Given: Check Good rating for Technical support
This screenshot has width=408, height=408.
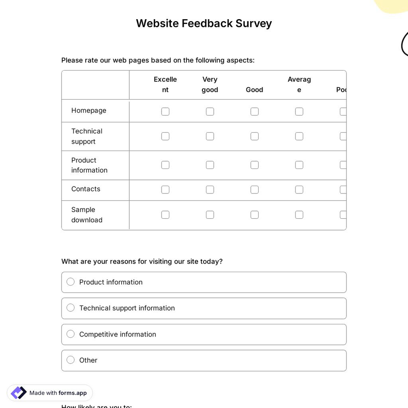Looking at the screenshot, I should (x=254, y=136).
